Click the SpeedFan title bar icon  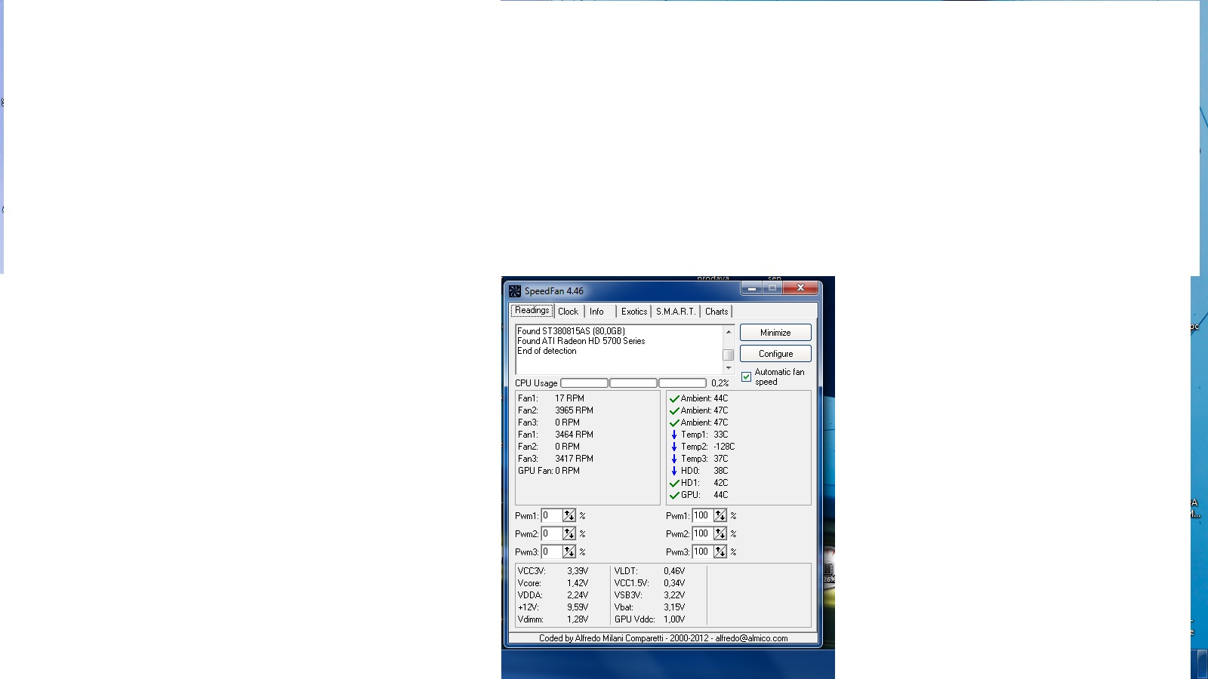click(515, 291)
